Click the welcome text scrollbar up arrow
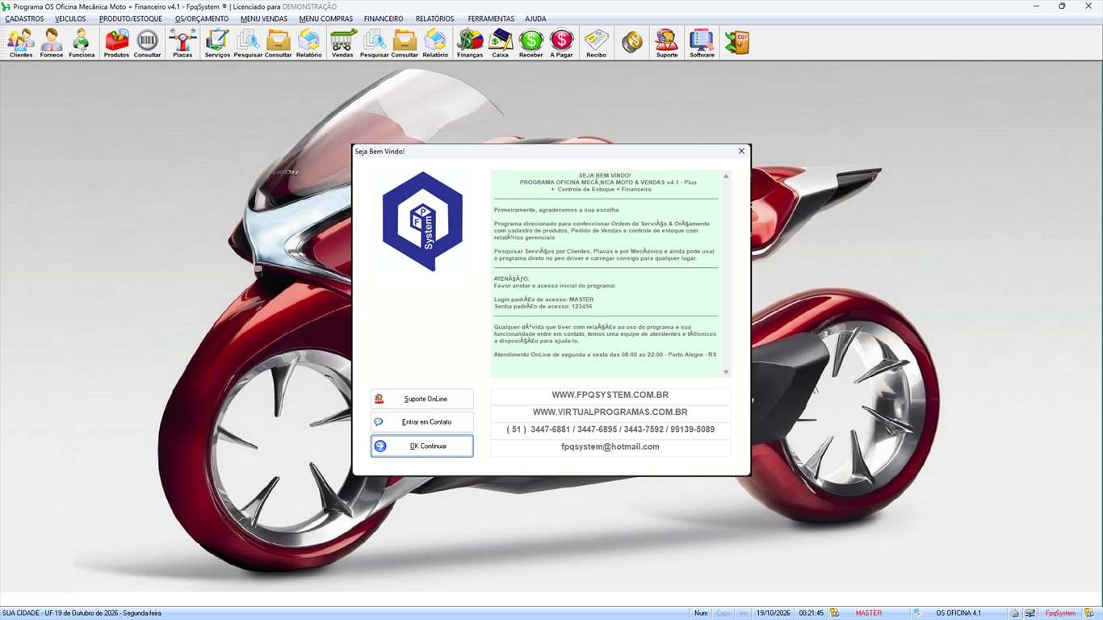The height and width of the screenshot is (620, 1103). (x=726, y=176)
